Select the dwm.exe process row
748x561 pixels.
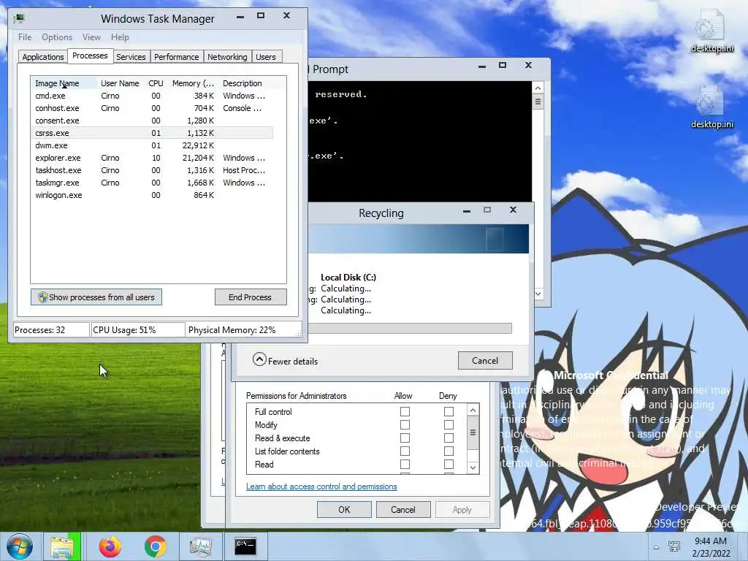point(152,145)
